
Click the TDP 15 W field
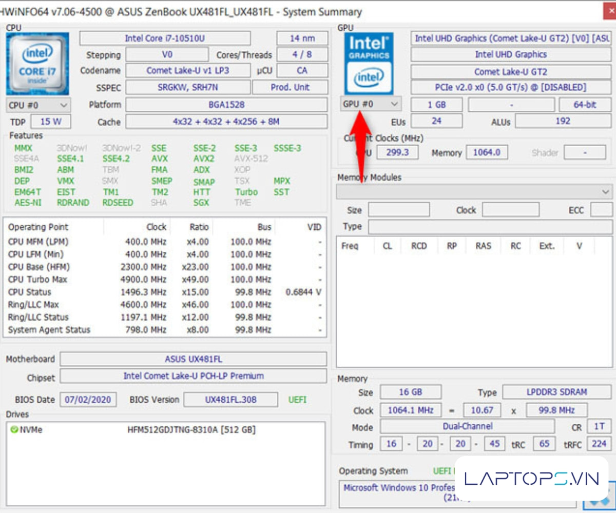point(51,122)
